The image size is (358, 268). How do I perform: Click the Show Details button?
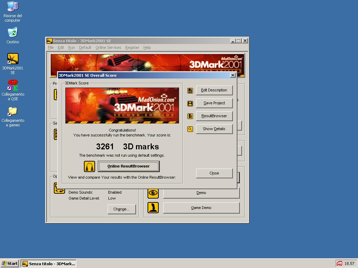tap(214, 129)
